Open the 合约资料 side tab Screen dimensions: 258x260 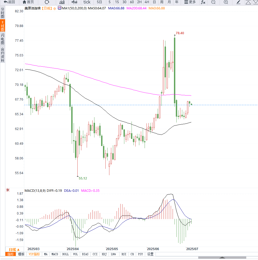click(2, 55)
